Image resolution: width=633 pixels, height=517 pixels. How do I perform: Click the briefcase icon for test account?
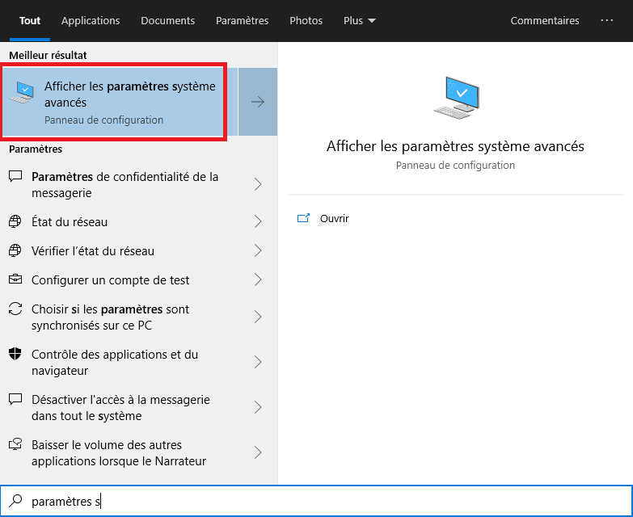(x=15, y=280)
